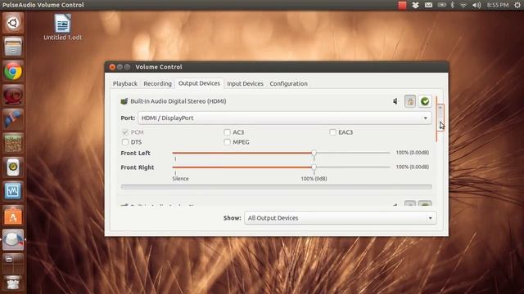The width and height of the screenshot is (524, 294).
Task: Click the clock showing 8:55 PM
Action: click(x=498, y=5)
